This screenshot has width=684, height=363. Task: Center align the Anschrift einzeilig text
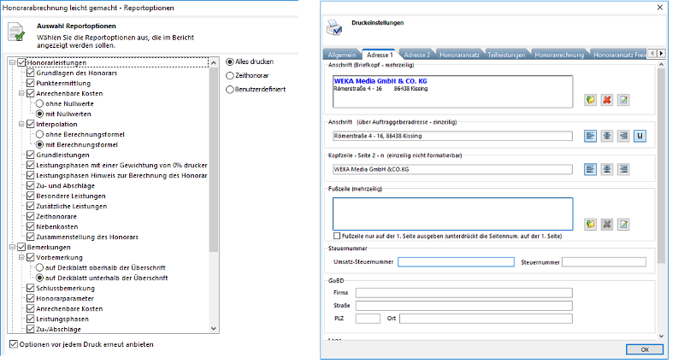tap(607, 136)
